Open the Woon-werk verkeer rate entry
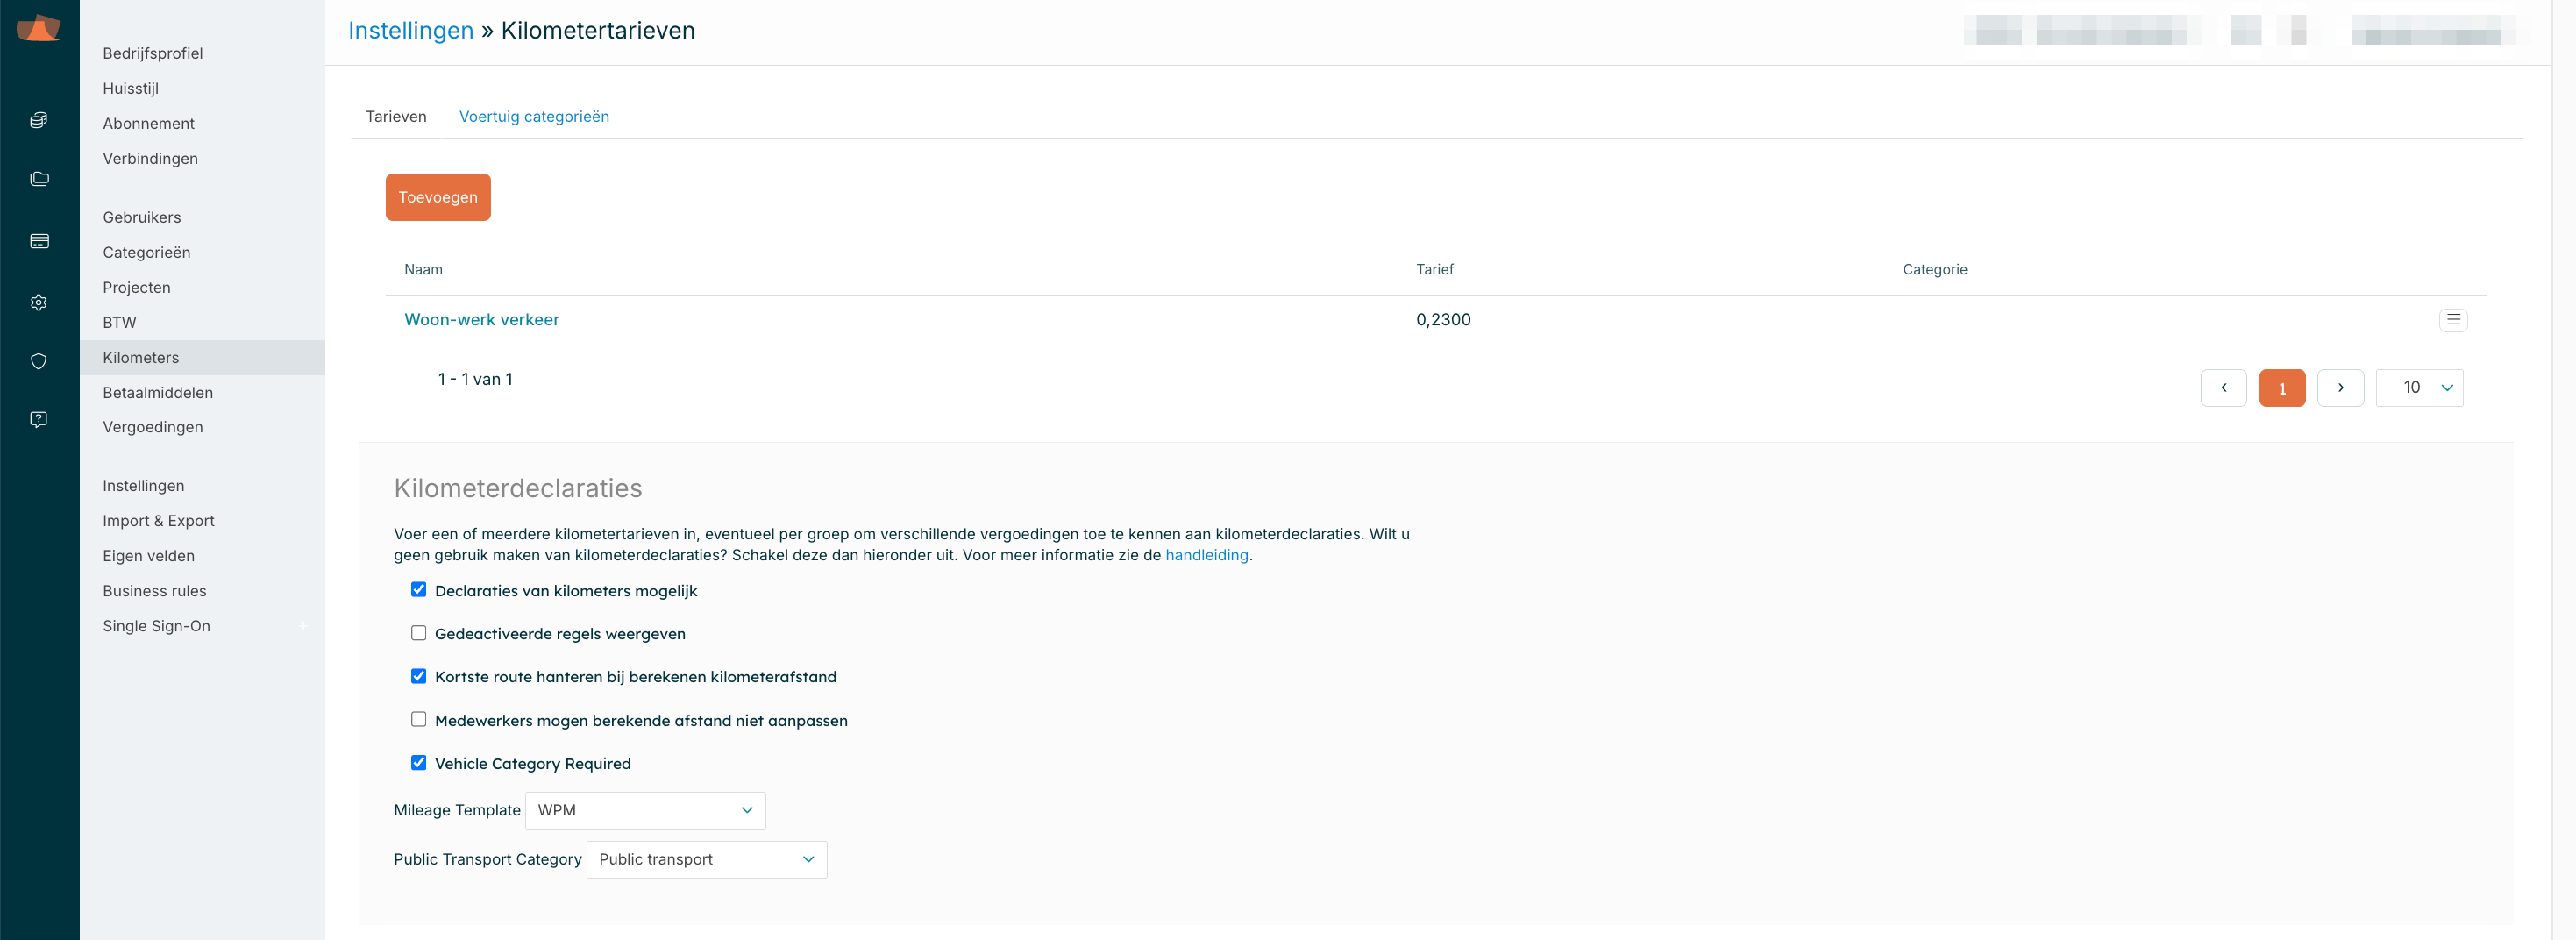The image size is (2576, 940). (481, 320)
